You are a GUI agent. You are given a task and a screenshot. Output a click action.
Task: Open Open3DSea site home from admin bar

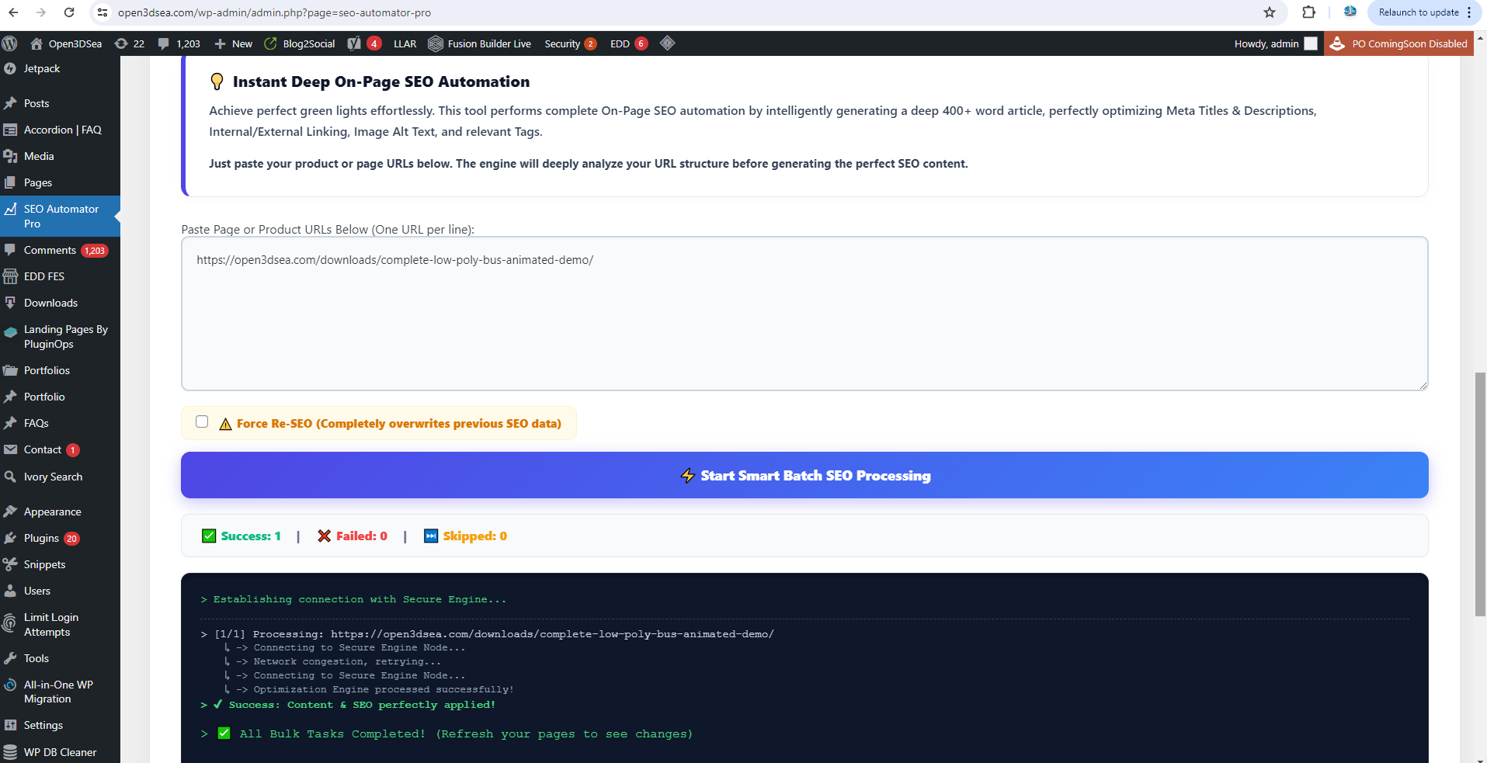pyautogui.click(x=66, y=43)
